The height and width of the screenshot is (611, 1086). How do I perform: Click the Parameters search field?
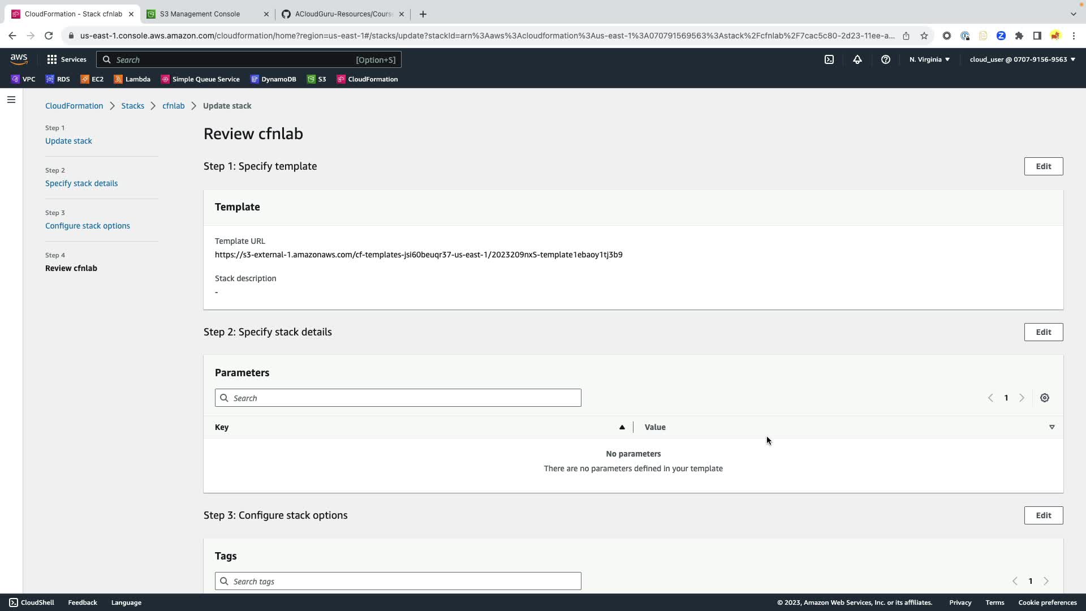(398, 398)
